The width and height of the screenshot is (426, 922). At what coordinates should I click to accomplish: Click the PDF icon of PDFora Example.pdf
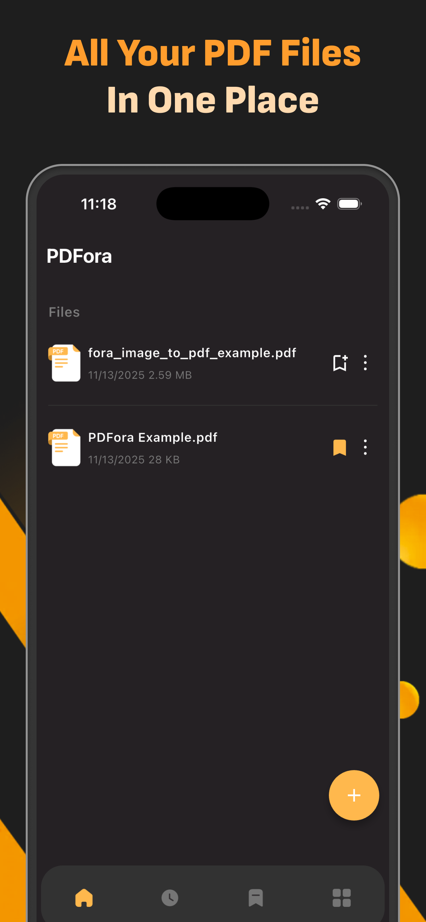65,447
